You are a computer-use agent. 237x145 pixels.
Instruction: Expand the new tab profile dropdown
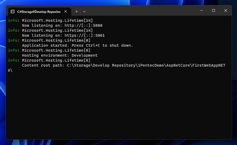pos(84,11)
